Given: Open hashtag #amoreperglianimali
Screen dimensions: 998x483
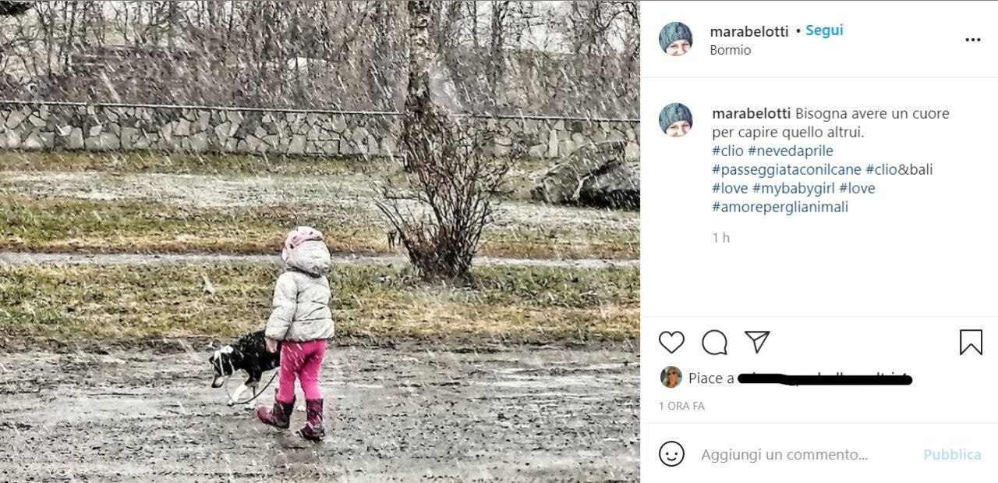Looking at the screenshot, I should tap(780, 207).
